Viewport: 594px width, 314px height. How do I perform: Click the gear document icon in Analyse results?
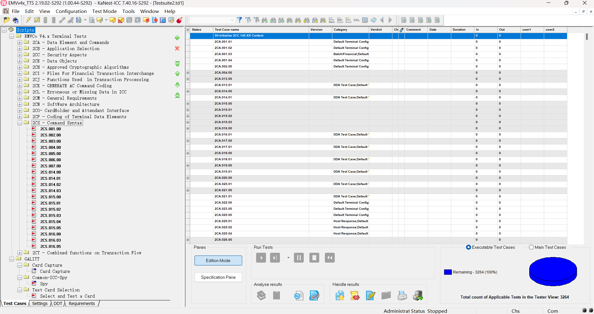[299, 296]
